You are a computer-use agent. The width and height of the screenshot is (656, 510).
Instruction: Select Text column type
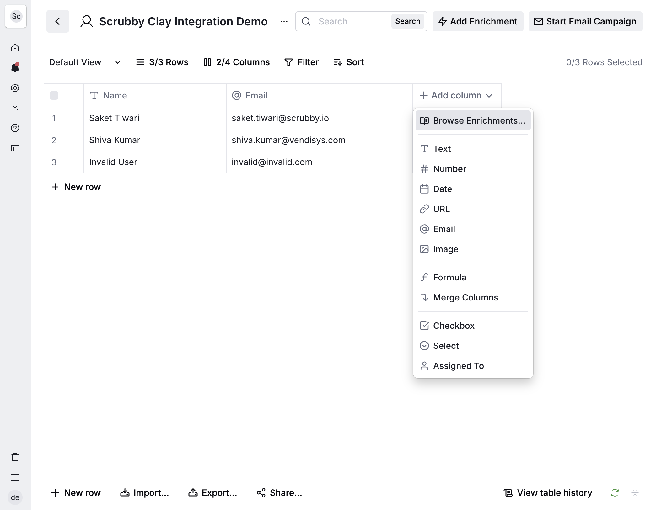click(x=473, y=149)
